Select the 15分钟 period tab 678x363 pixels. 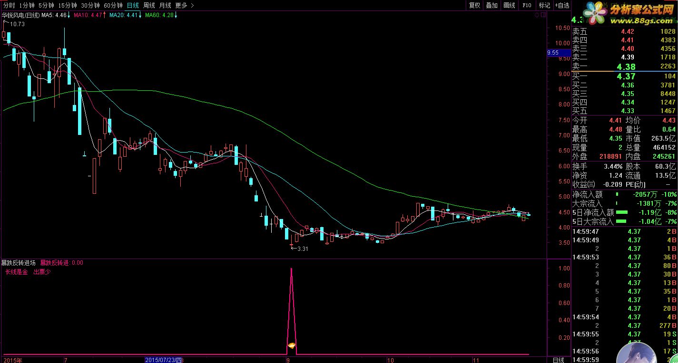pos(68,5)
